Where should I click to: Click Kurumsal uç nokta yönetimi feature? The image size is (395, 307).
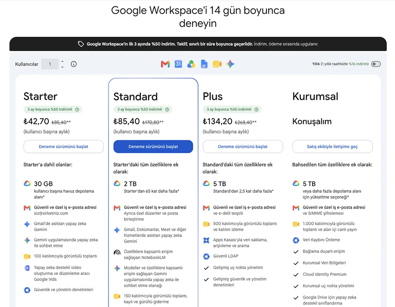point(328,286)
